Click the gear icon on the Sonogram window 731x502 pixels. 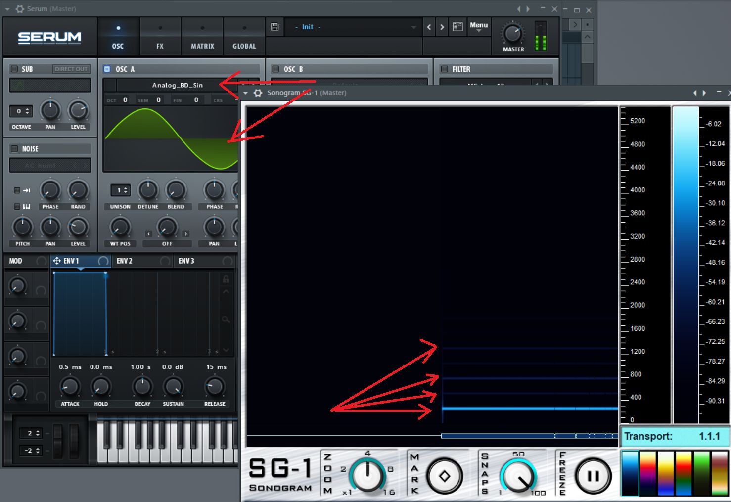[x=258, y=93]
